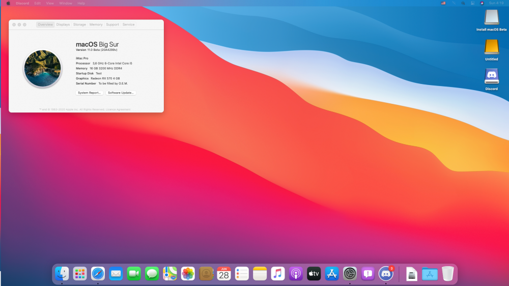Viewport: 509px width, 286px height.
Task: Switch to the Displays tab
Action: point(63,24)
